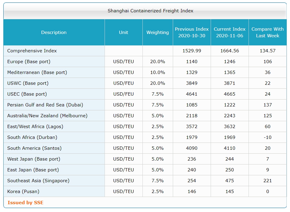The width and height of the screenshot is (290, 212).
Task: Click the Description column header
Action: [x=54, y=32]
